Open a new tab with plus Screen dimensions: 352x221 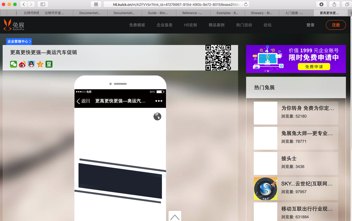pos(350,13)
